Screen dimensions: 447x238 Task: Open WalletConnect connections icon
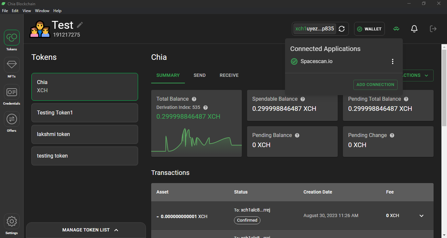pyautogui.click(x=396, y=29)
